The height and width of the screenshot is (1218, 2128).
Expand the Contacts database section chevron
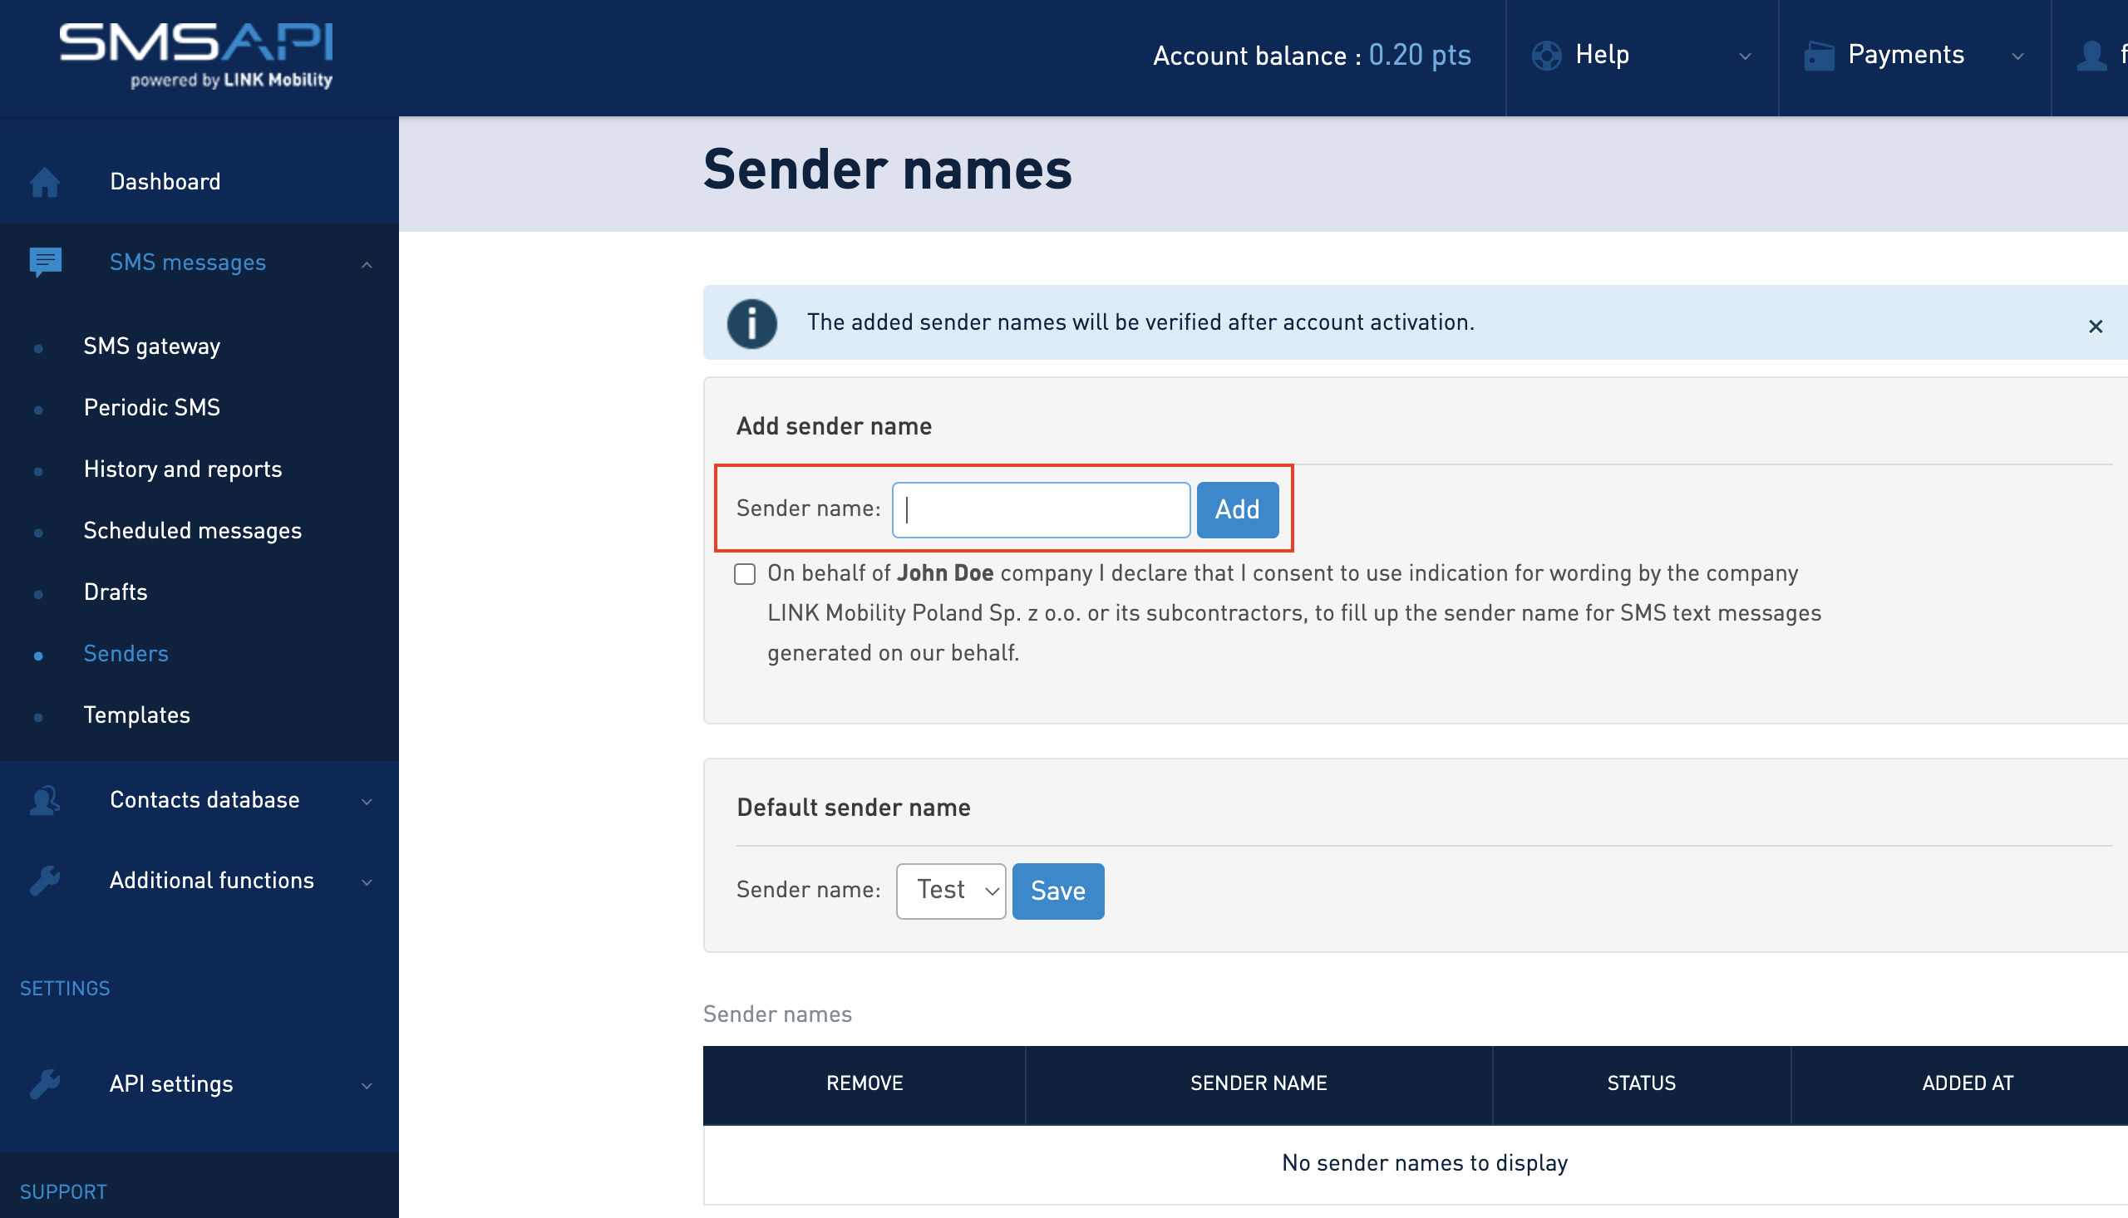point(367,802)
